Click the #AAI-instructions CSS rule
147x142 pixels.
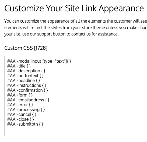pyautogui.click(x=27, y=86)
